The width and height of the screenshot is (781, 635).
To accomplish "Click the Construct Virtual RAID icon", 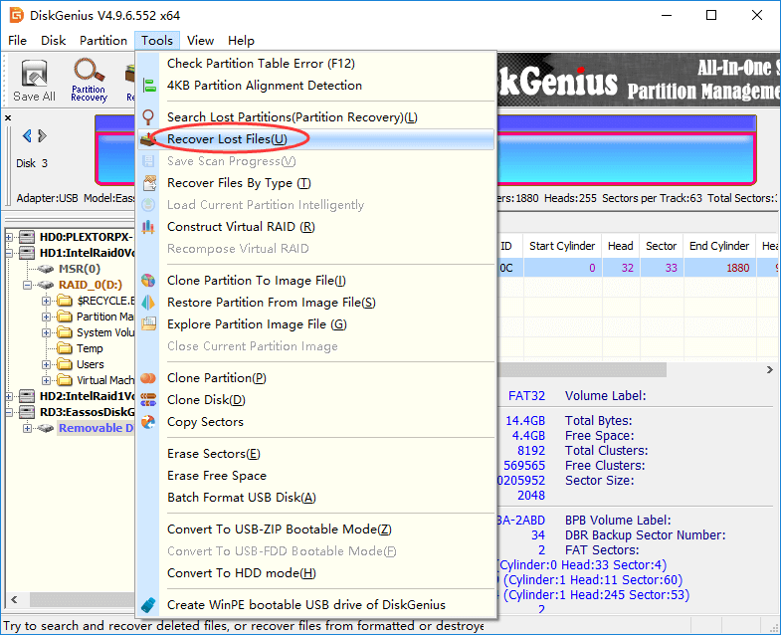I will (149, 227).
